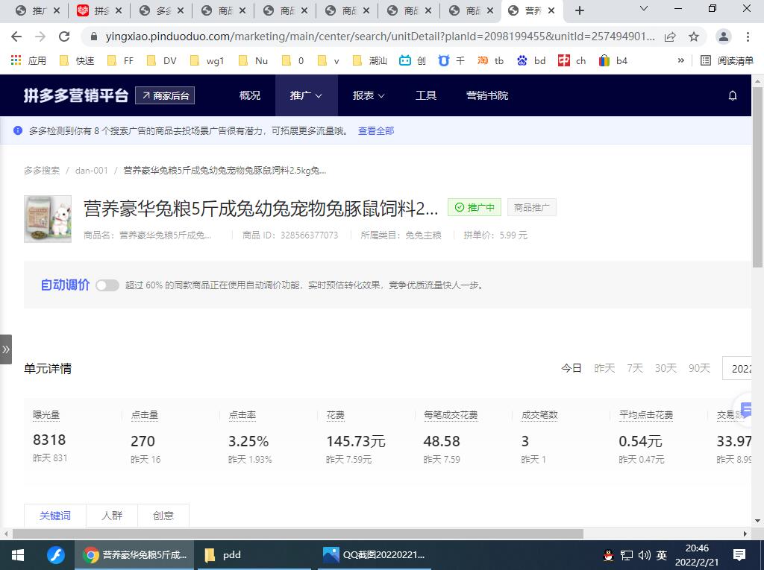The height and width of the screenshot is (570, 764).
Task: Show 昨天 data for the unit
Action: [604, 368]
